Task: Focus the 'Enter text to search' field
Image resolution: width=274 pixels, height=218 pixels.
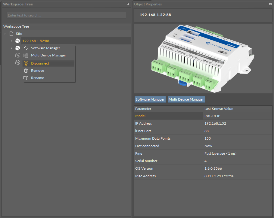Action: tap(66, 15)
